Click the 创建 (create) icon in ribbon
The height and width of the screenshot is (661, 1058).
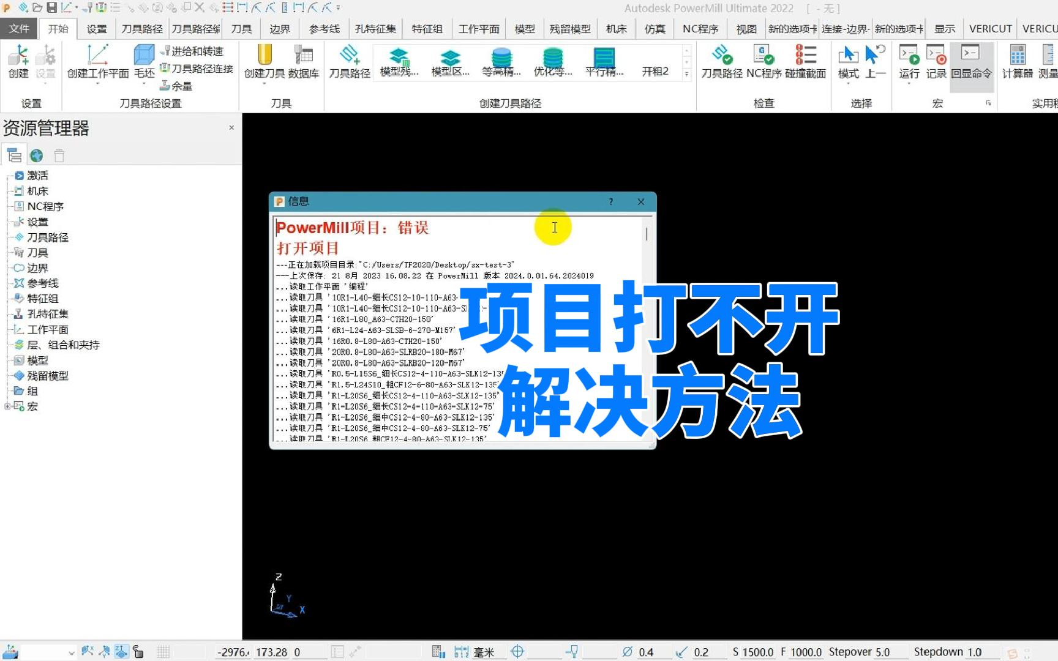[x=18, y=62]
